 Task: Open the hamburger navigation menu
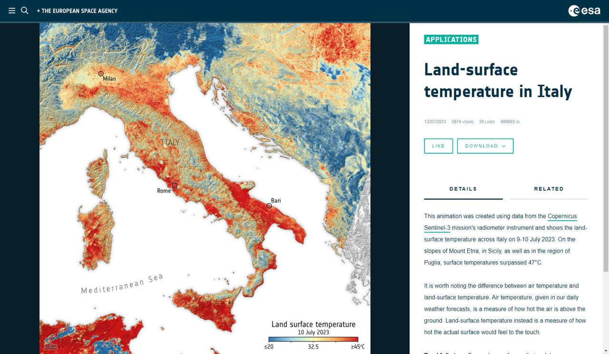point(12,10)
